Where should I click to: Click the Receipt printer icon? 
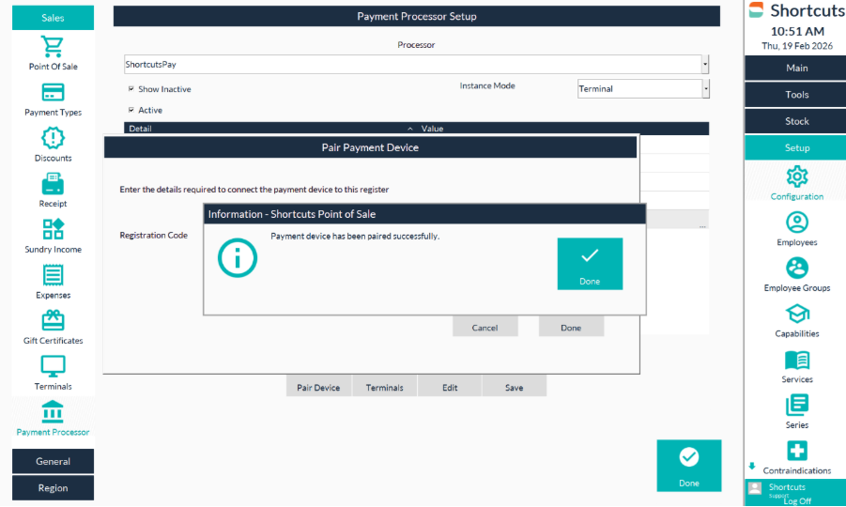(53, 184)
